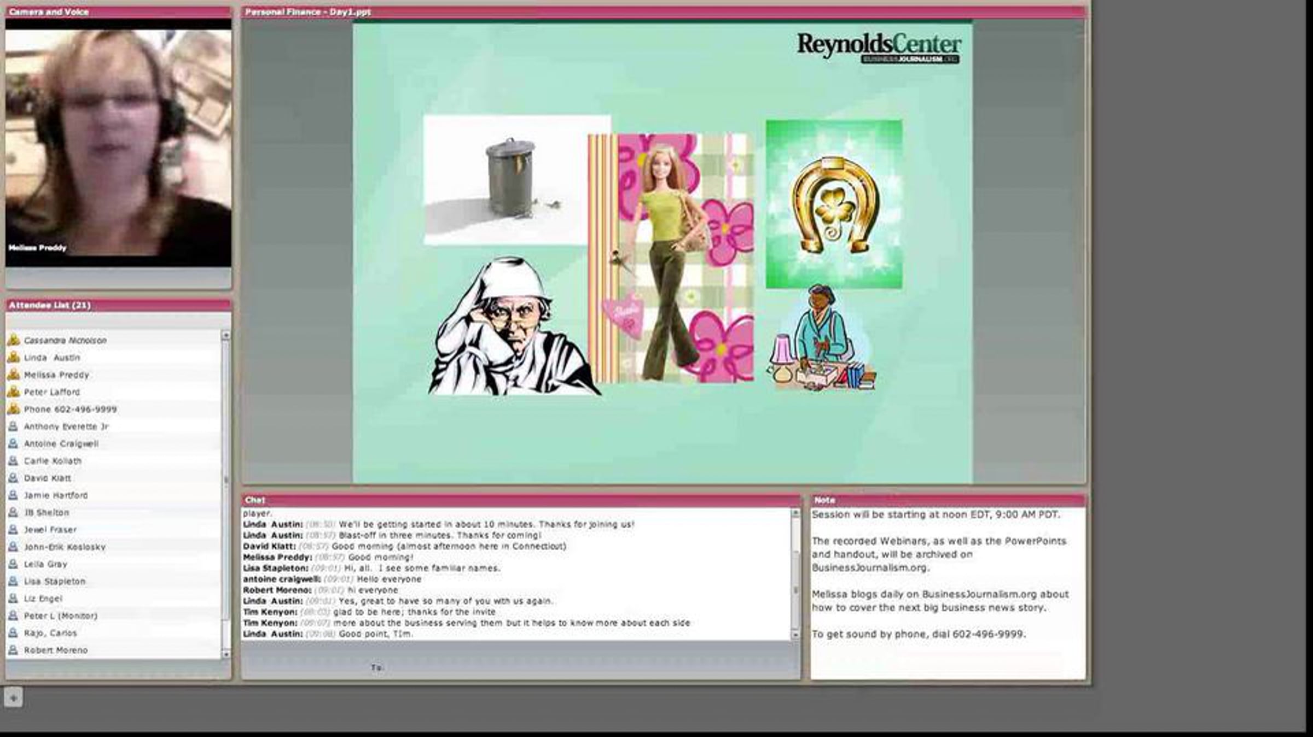Click the user icon beside David Klatt
The width and height of the screenshot is (1313, 737).
pyautogui.click(x=13, y=478)
